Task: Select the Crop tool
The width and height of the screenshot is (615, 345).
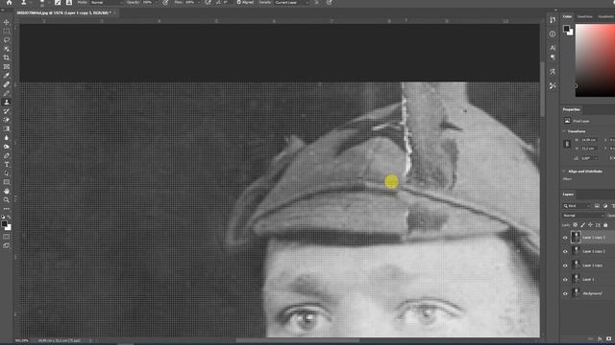Action: pyautogui.click(x=7, y=57)
